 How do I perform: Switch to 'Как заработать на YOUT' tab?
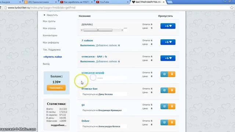point(76,2)
